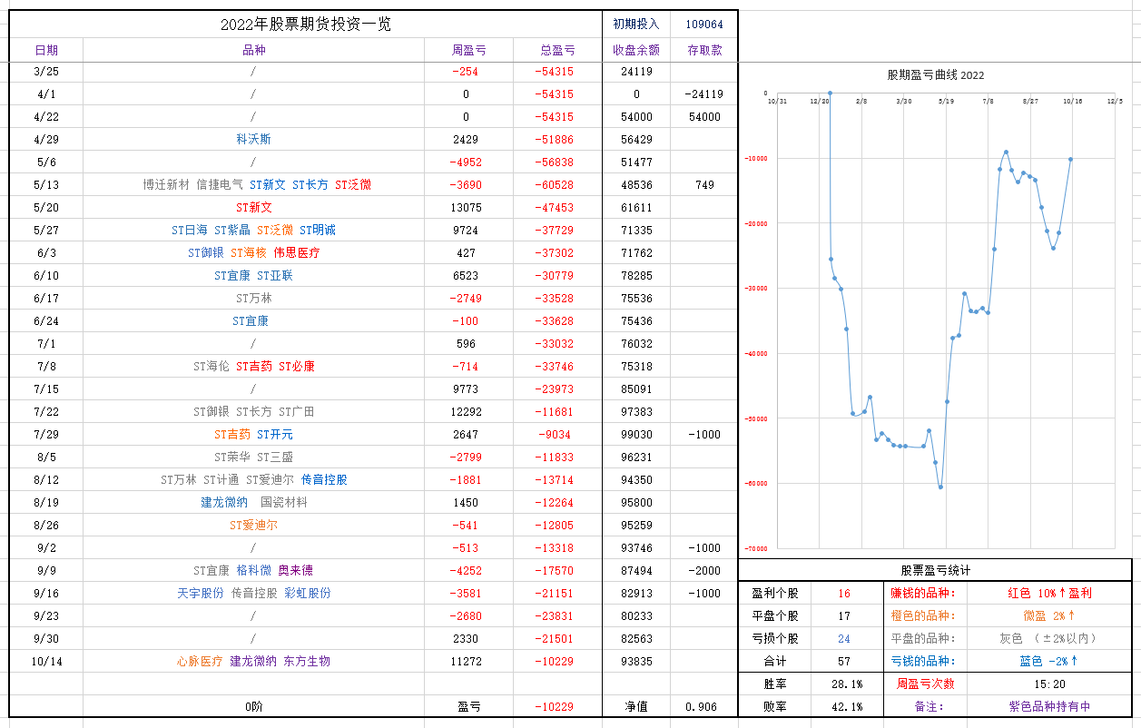Screen dimensions: 1141x728
Task: Select the ratio value 15:20
Action: (x=1050, y=684)
